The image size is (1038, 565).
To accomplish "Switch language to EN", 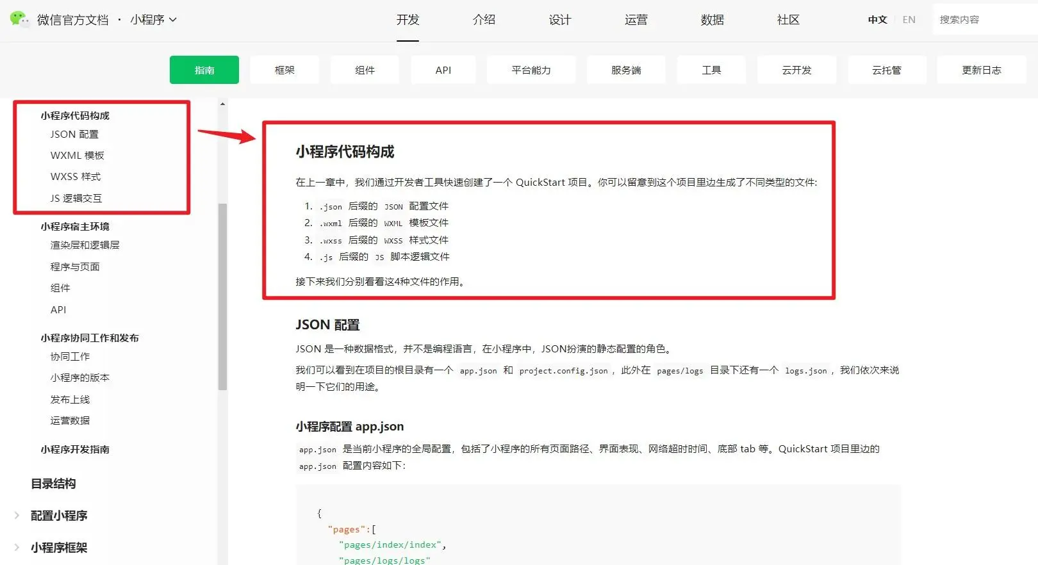I will coord(909,20).
